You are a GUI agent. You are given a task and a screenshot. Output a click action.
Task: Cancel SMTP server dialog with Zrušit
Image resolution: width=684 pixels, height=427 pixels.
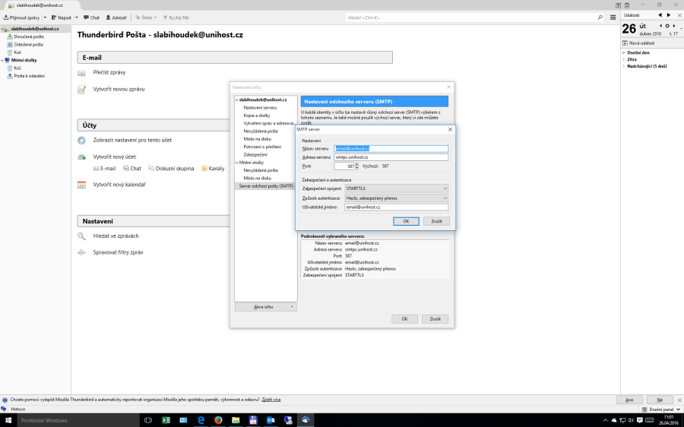[x=437, y=222]
